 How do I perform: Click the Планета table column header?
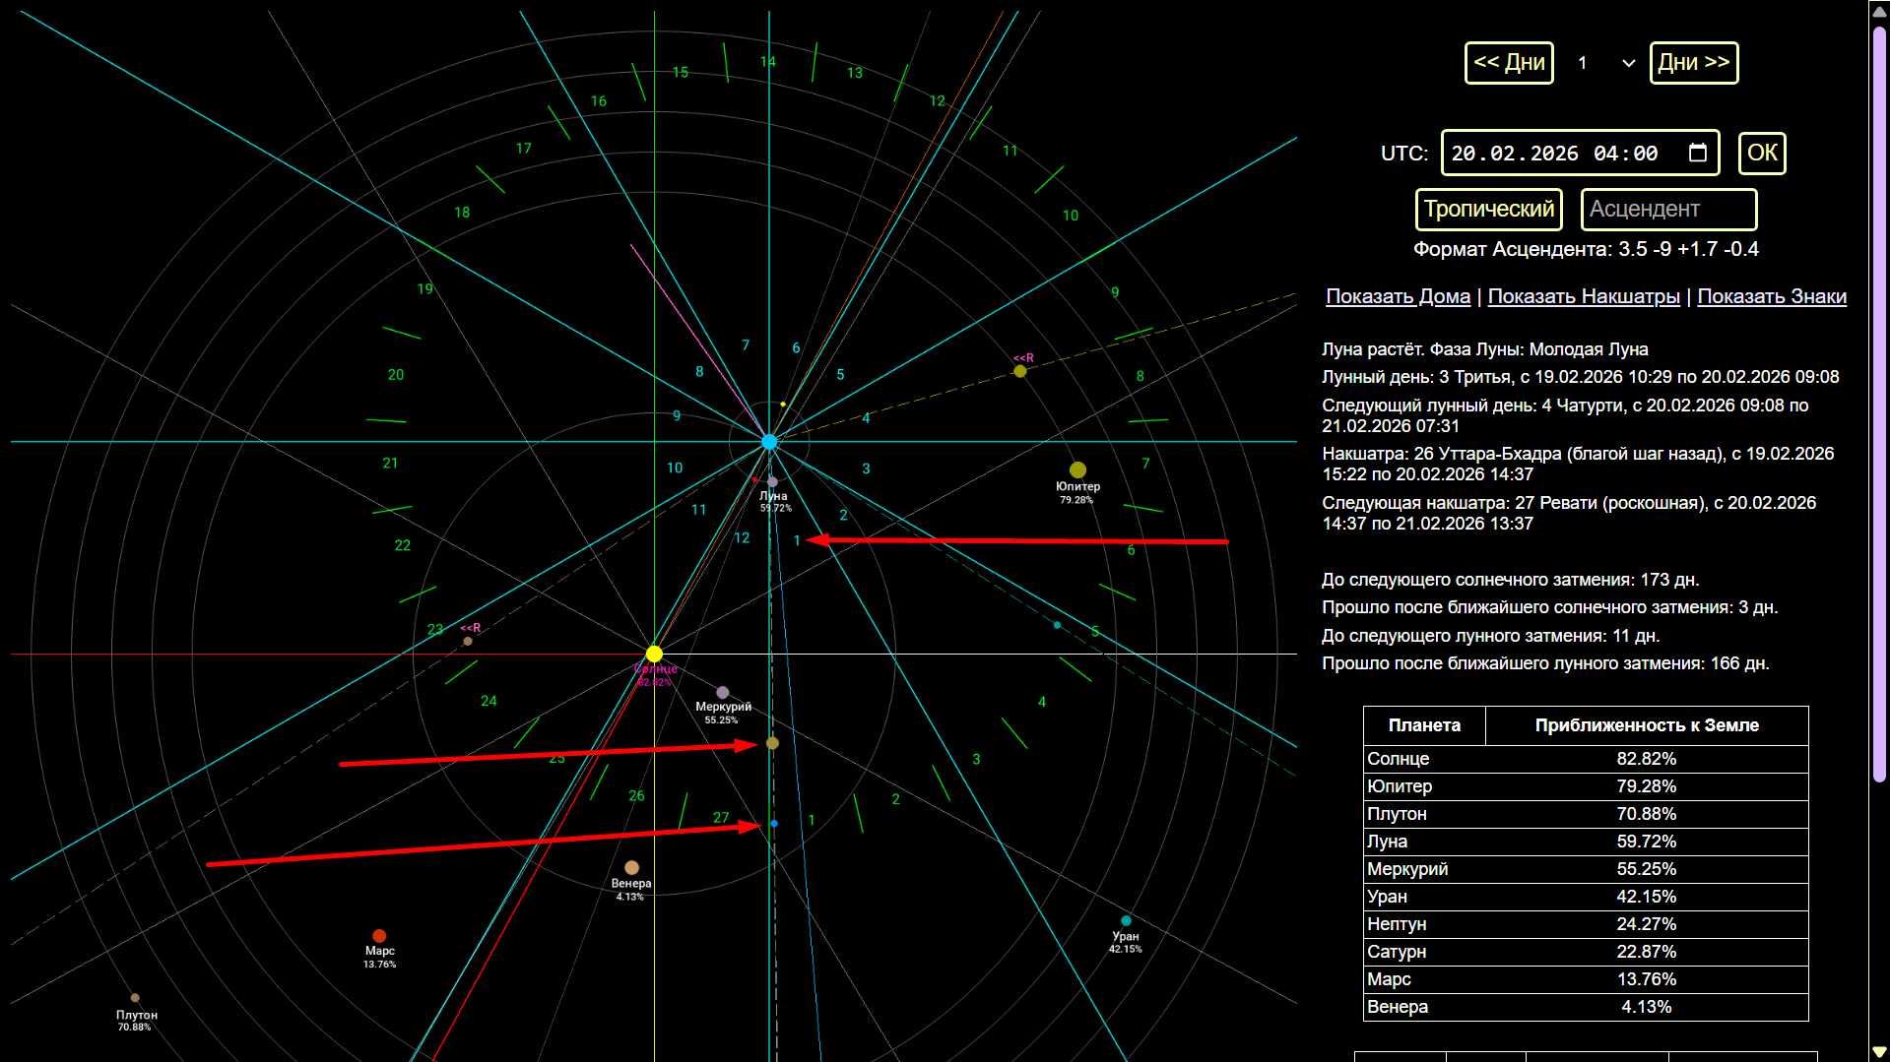click(1423, 725)
